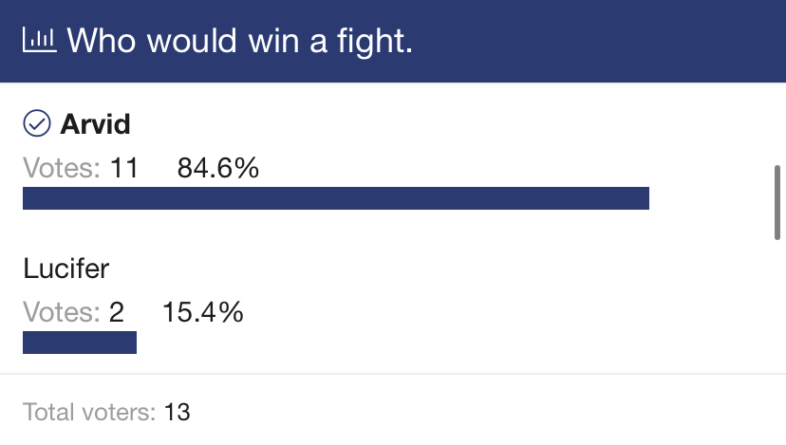Click the dark blue poll header bar
This screenshot has height=445, width=786.
pos(393,41)
